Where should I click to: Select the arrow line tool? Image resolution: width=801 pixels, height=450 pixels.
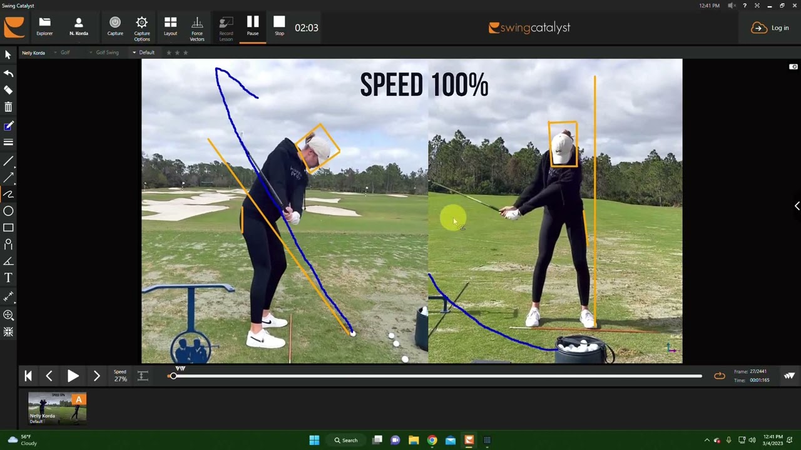(8, 178)
